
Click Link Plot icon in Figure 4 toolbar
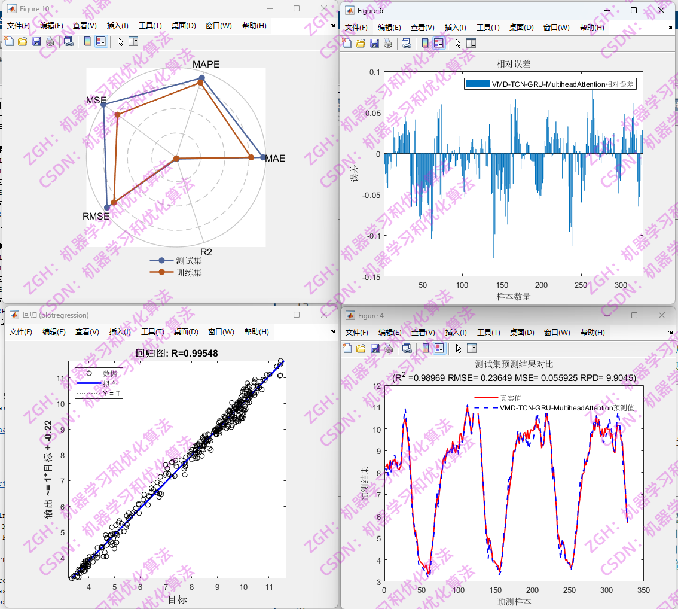coord(407,348)
